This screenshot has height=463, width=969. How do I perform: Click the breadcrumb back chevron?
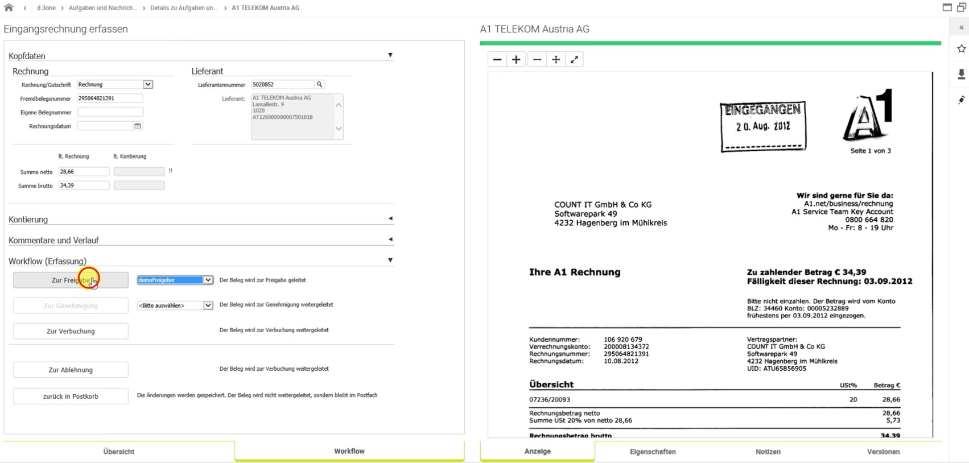click(25, 8)
